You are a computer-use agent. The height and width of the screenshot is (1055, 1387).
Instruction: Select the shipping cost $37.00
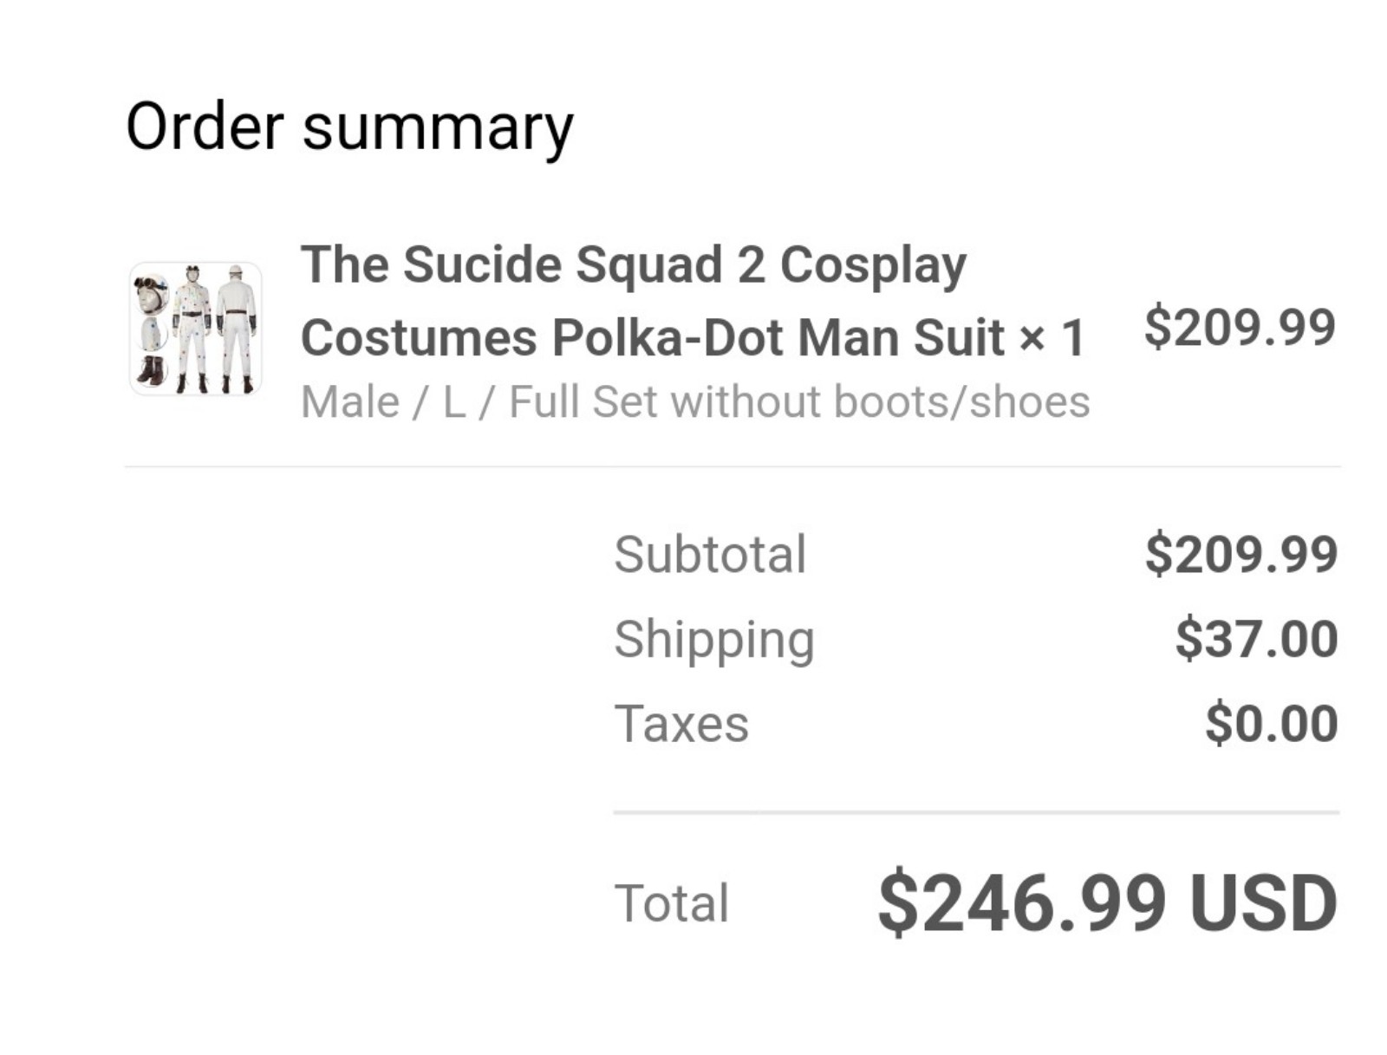(1256, 639)
